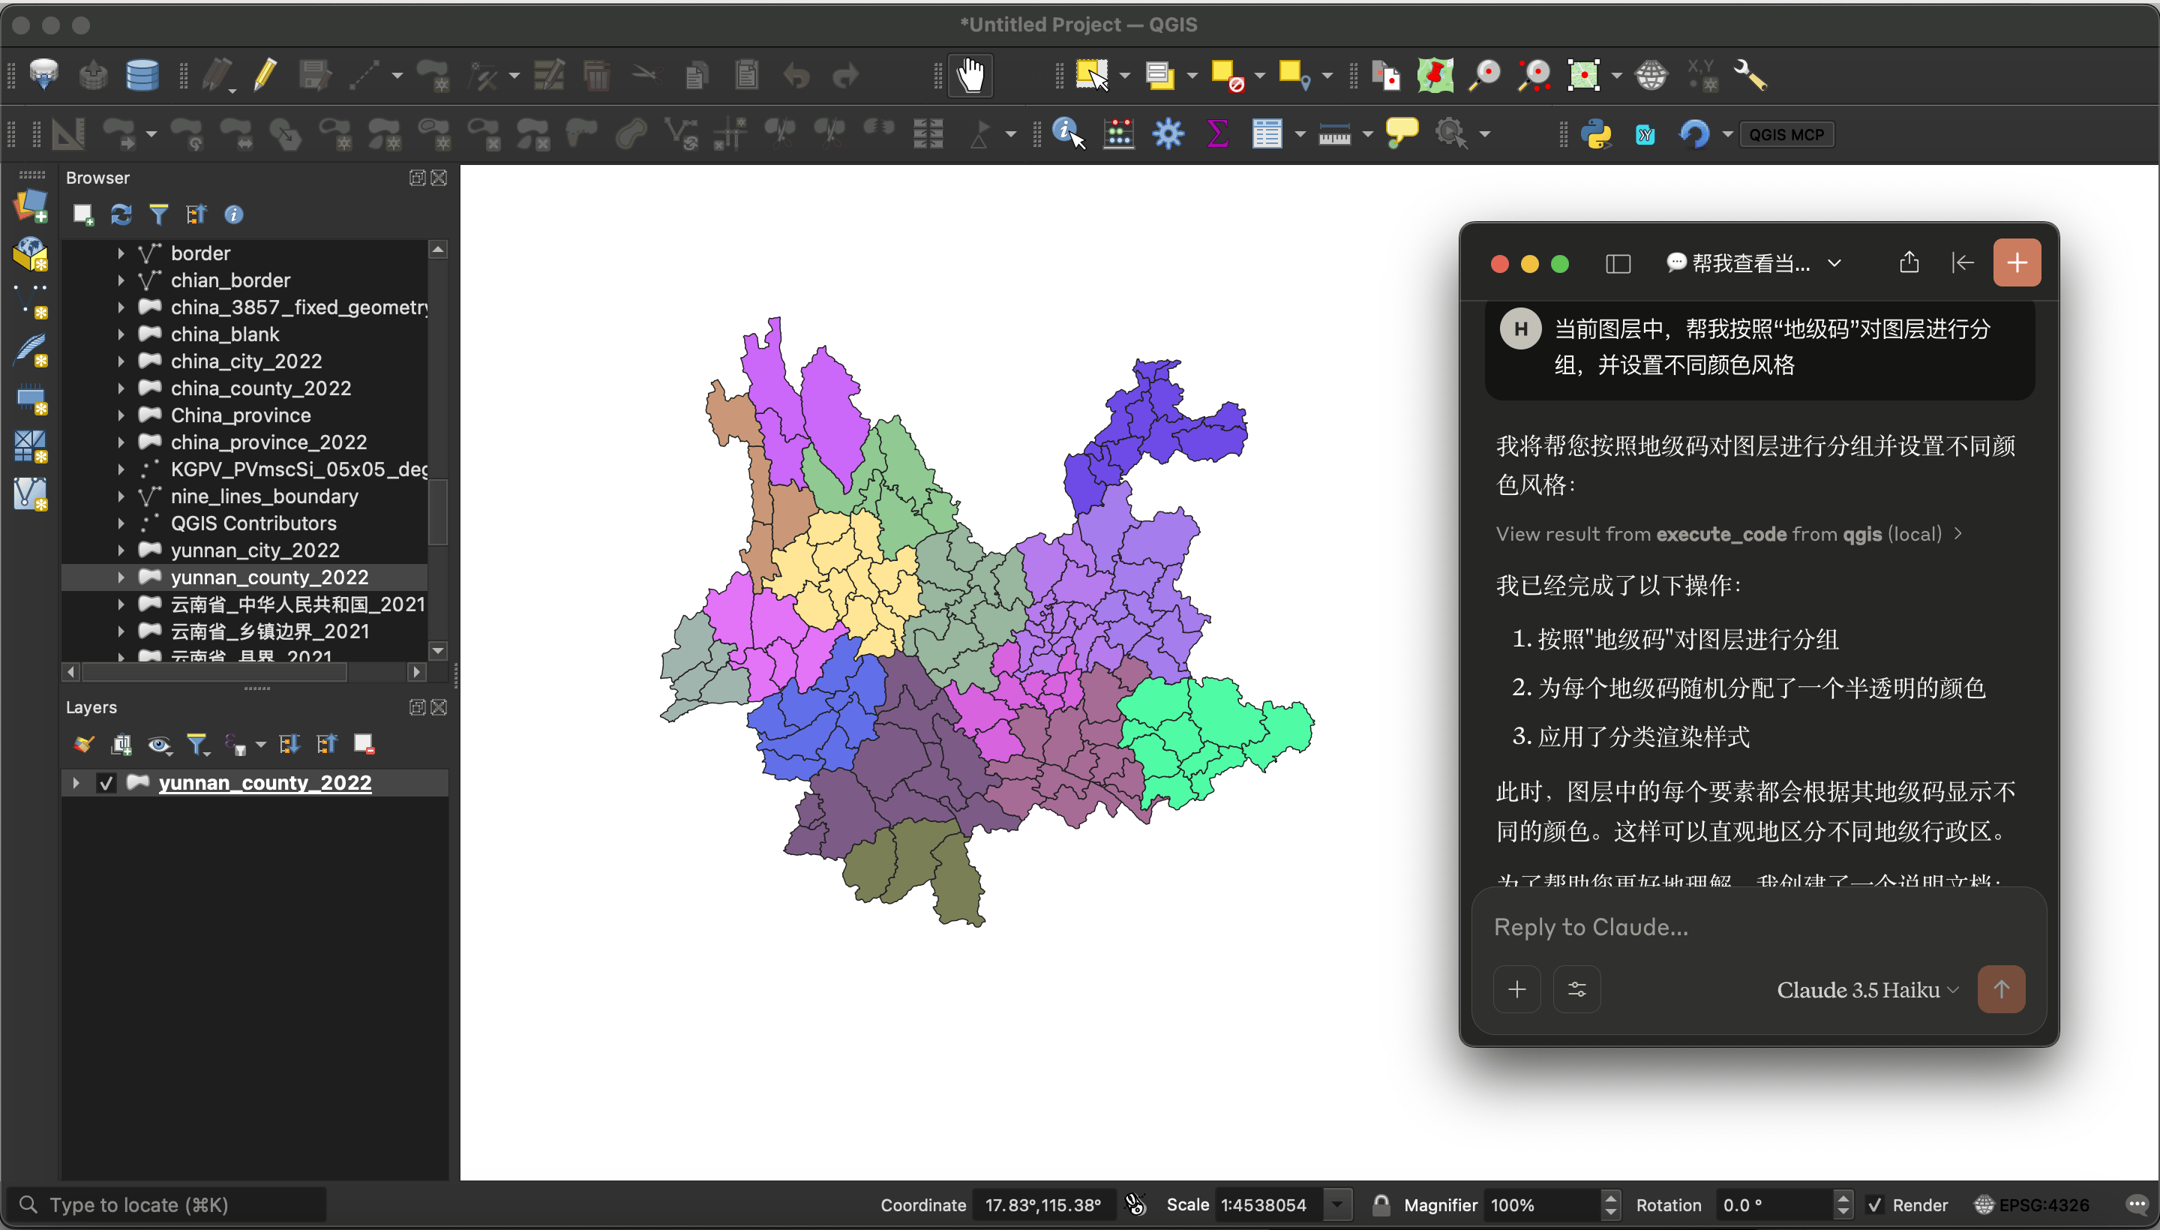The height and width of the screenshot is (1230, 2160).
Task: Refresh the Browser panel
Action: click(x=121, y=214)
